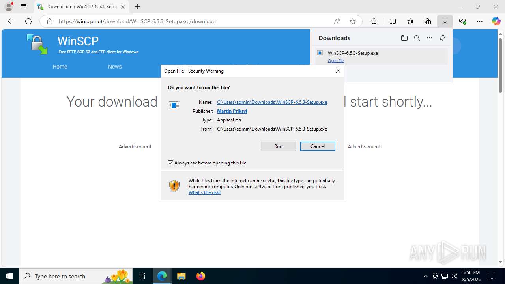Open the network tray icon
505x284 pixels.
click(445, 276)
